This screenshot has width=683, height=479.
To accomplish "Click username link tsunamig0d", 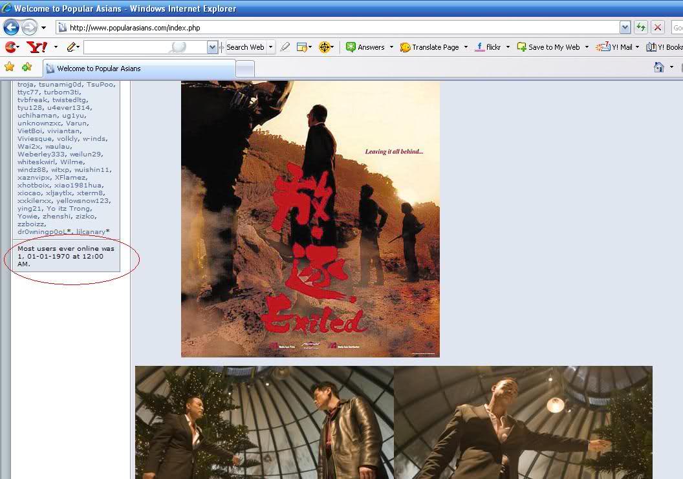I will [60, 85].
